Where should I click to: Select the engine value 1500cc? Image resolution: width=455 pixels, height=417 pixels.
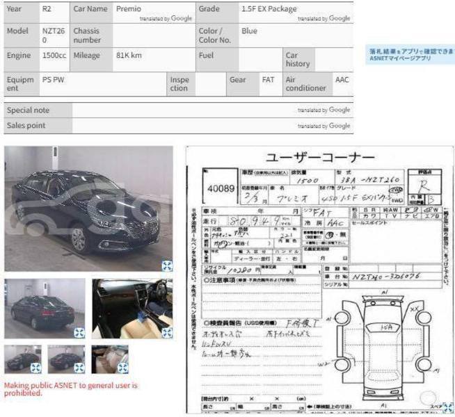[54, 56]
